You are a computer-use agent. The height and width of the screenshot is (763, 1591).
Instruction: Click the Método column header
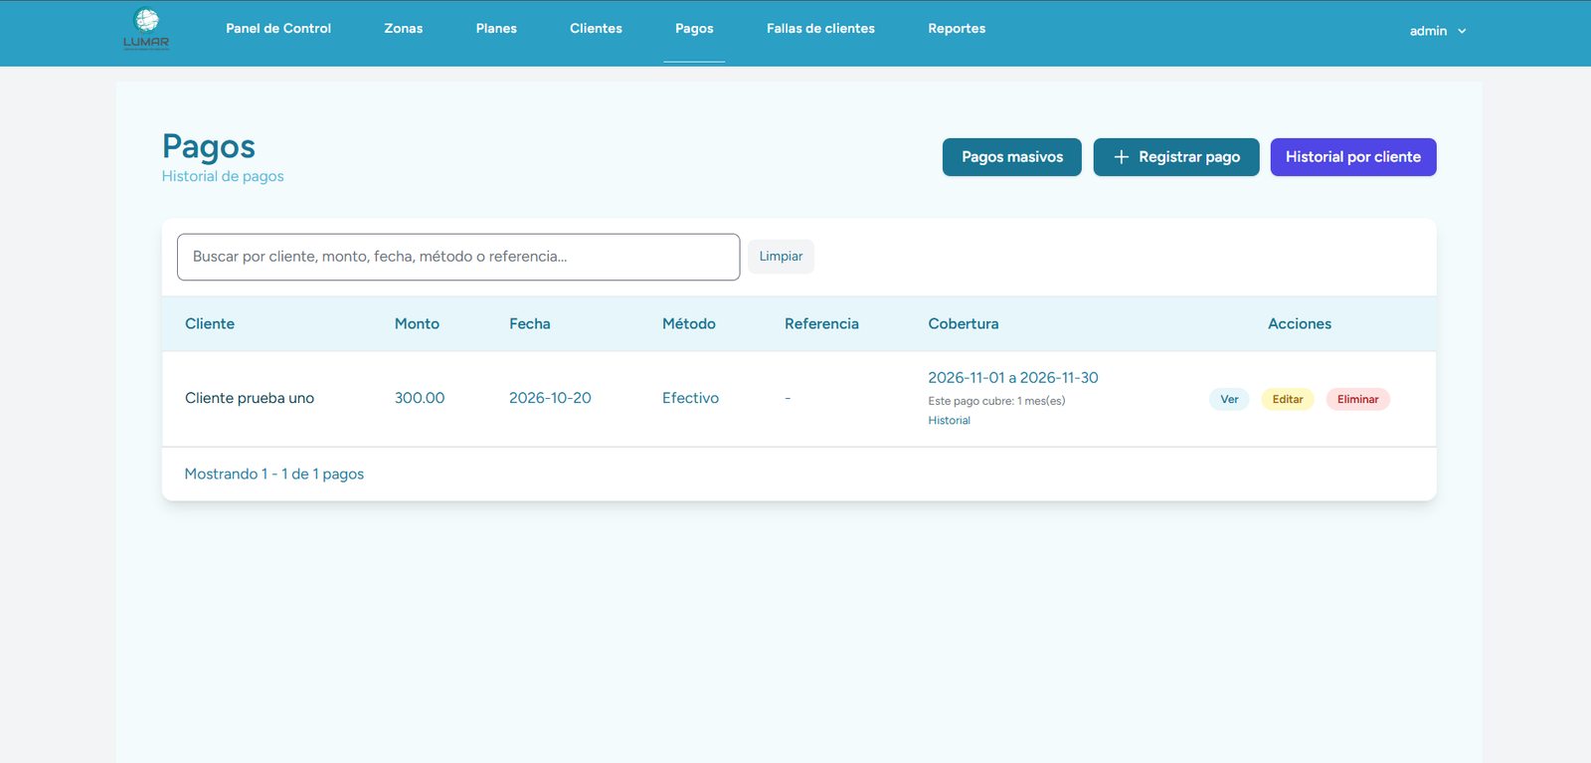coord(689,324)
